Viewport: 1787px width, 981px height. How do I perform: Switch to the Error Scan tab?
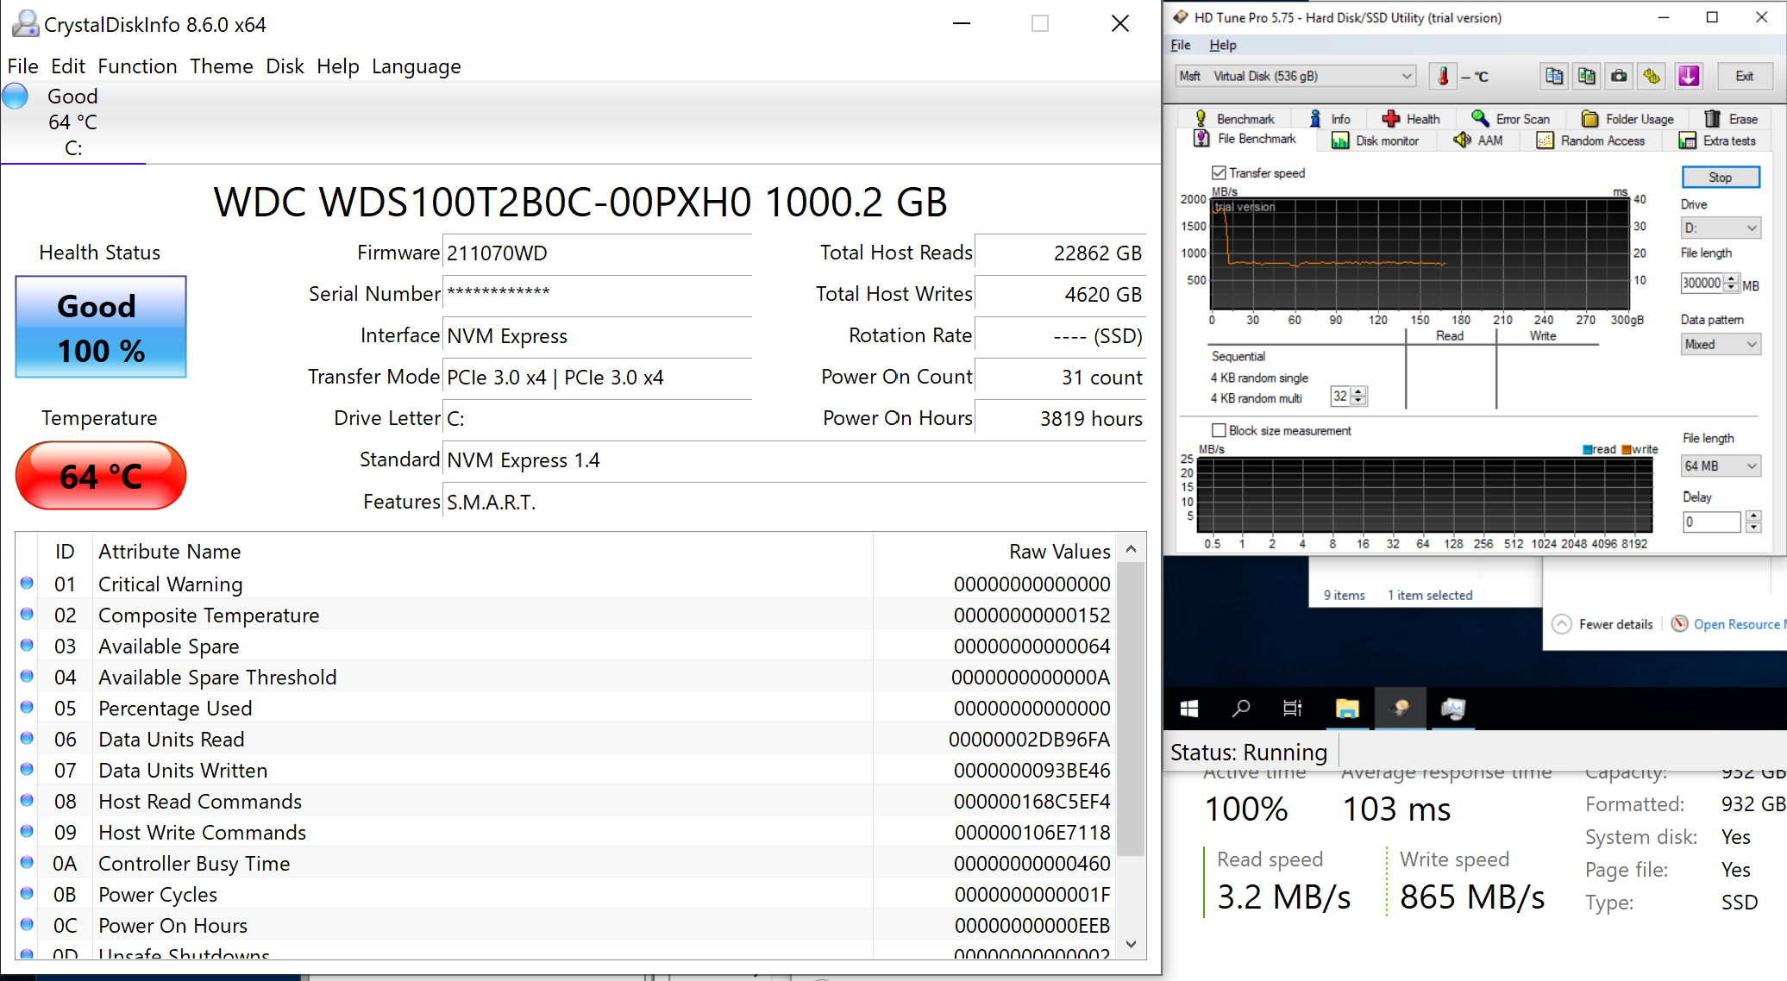(1510, 119)
